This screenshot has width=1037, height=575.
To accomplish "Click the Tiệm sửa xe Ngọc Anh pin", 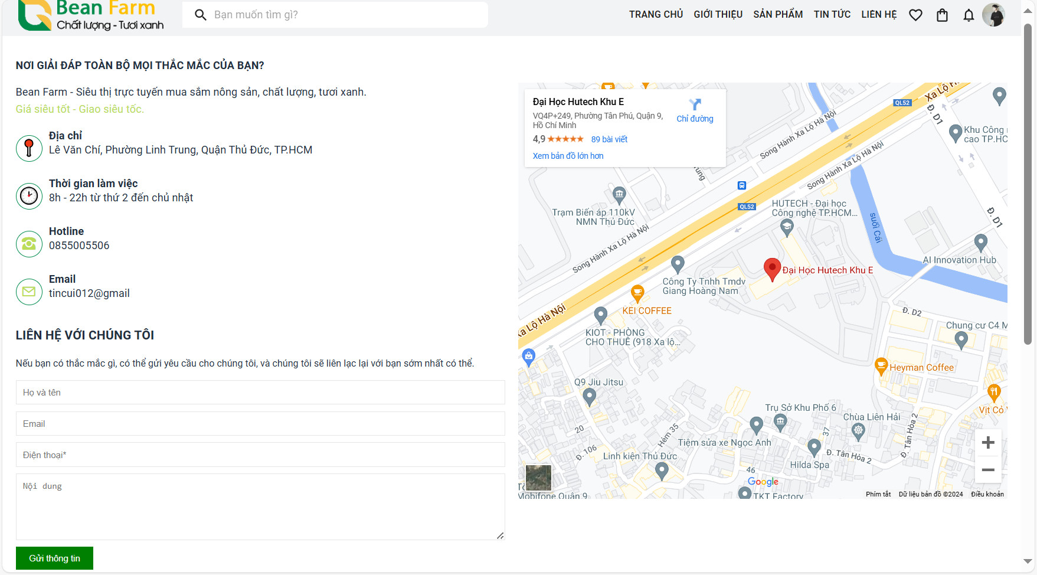I will (x=756, y=425).
